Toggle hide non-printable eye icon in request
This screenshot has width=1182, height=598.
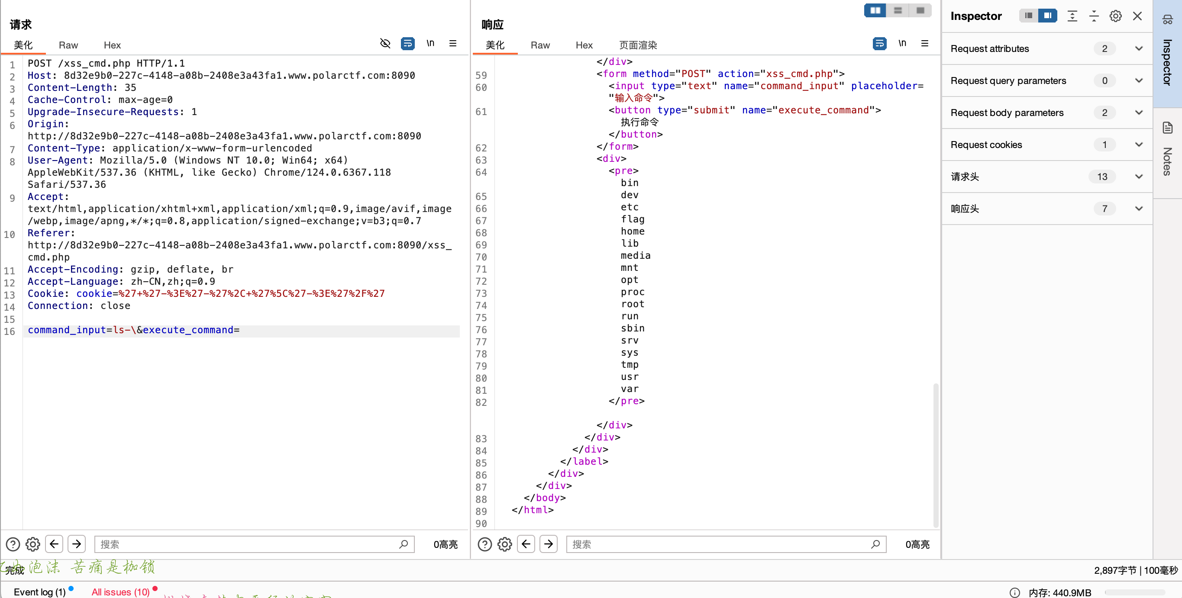(x=385, y=44)
